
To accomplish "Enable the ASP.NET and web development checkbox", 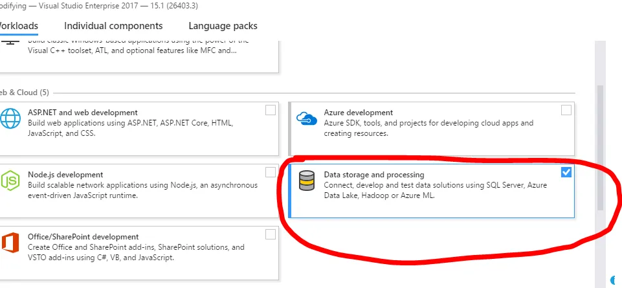I will (x=271, y=110).
